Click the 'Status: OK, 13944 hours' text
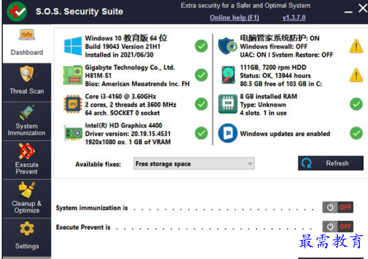 coord(275,76)
